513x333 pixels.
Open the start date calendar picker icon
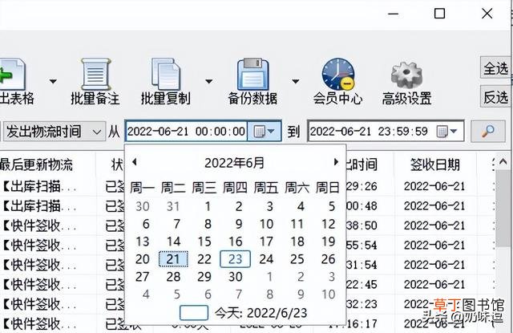264,132
